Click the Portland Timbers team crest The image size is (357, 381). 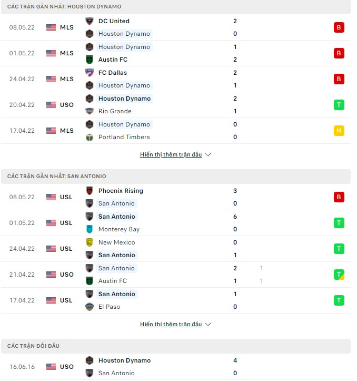90,137
